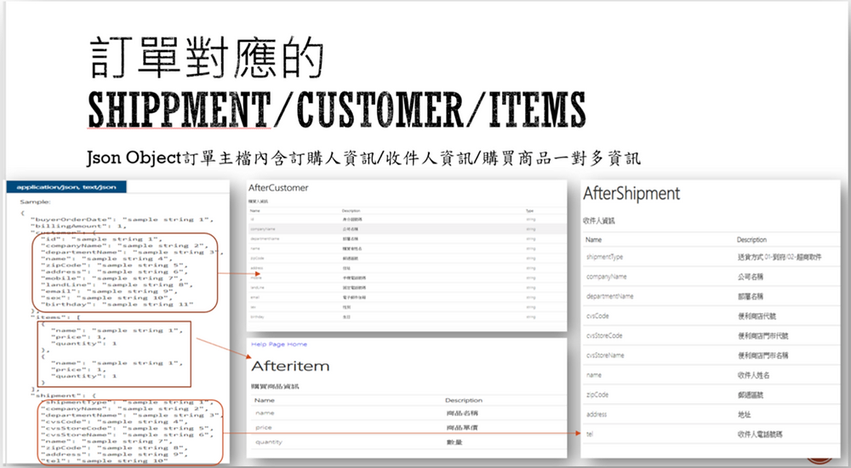Viewport: 851px width, 468px height.
Task: Click the quantity row in Afteritem table
Action: coord(408,442)
